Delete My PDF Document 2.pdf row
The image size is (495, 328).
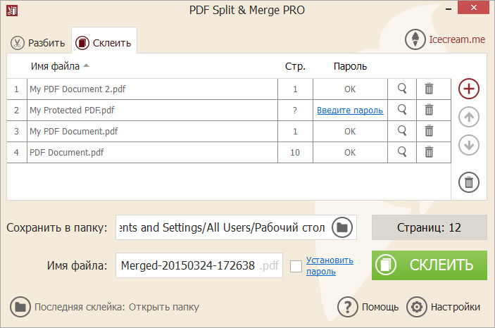429,89
